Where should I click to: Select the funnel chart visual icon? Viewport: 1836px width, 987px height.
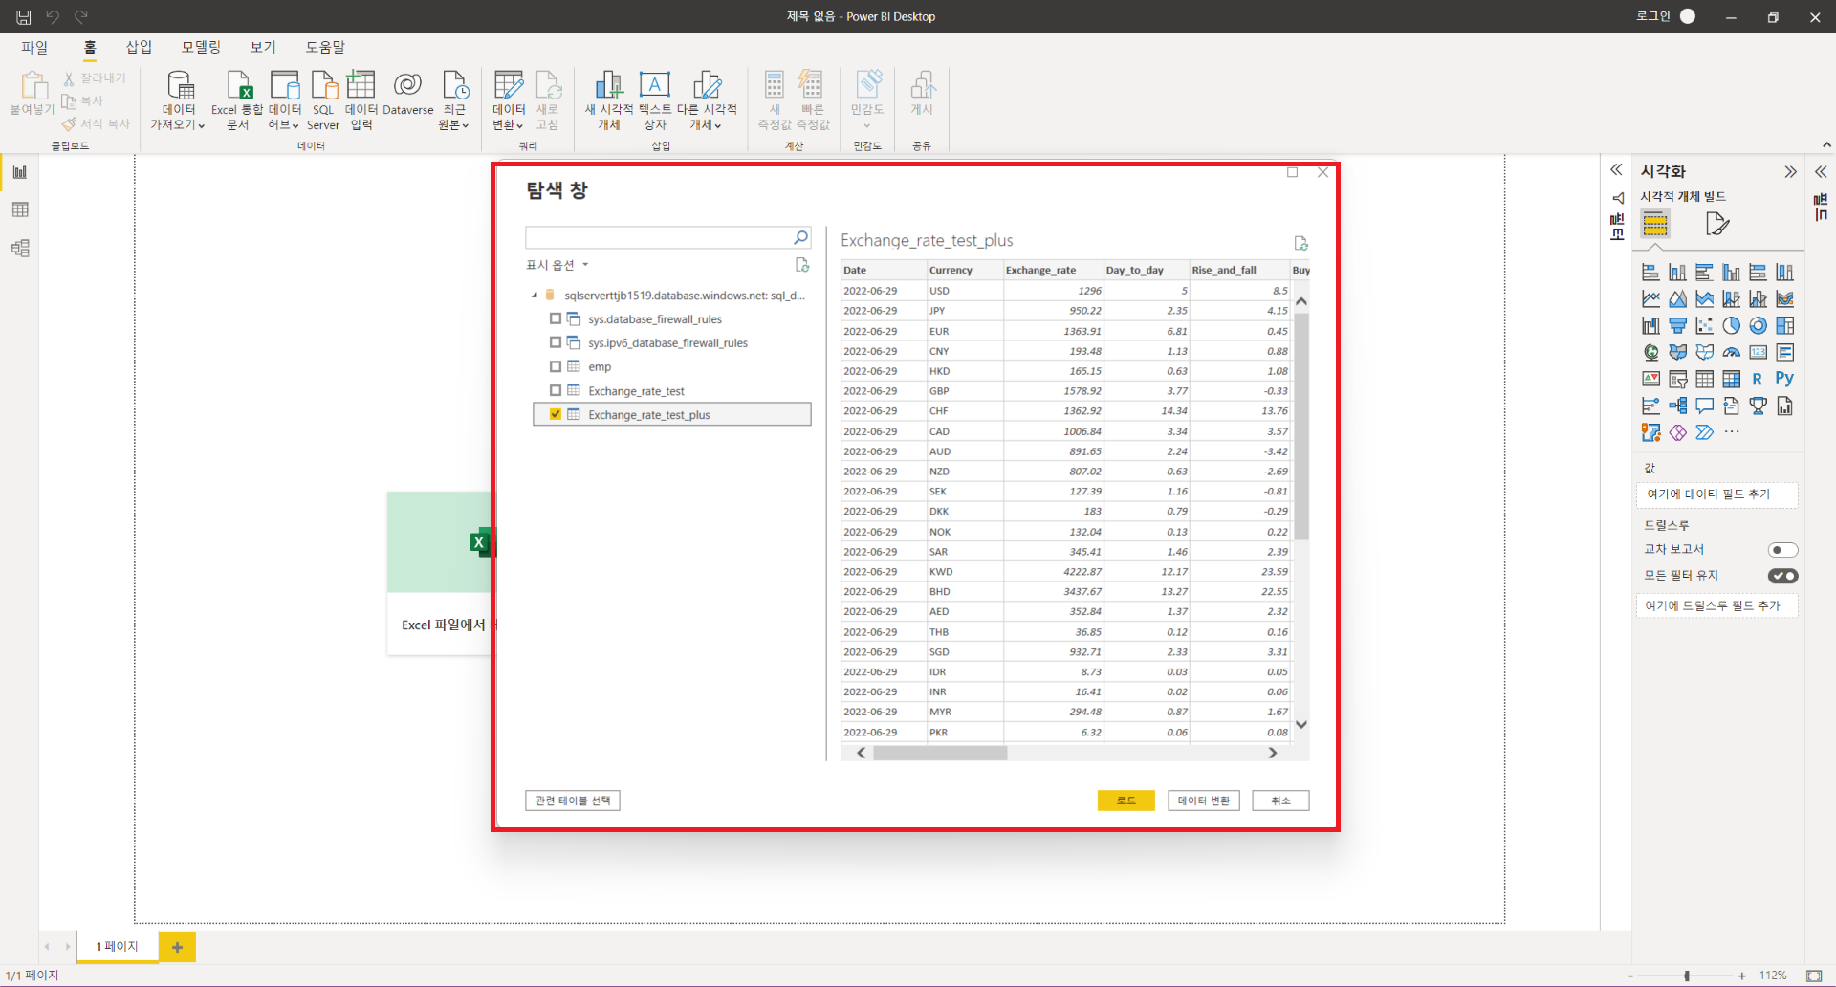1677,326
